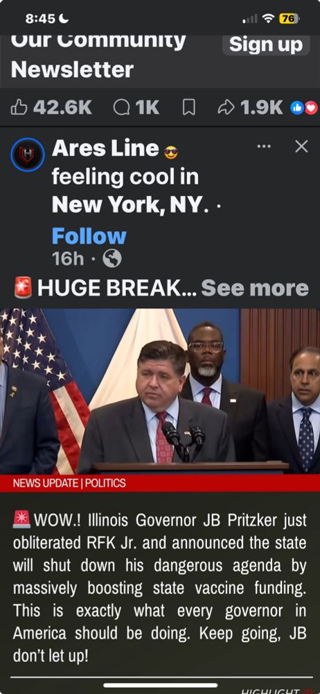
Task: Open Ares Line profile picture
Action: point(28,155)
